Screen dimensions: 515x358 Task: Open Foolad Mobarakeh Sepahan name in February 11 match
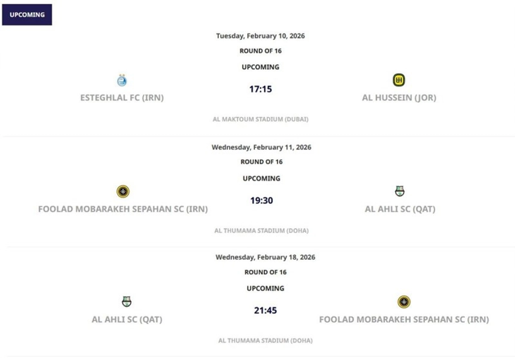(123, 209)
